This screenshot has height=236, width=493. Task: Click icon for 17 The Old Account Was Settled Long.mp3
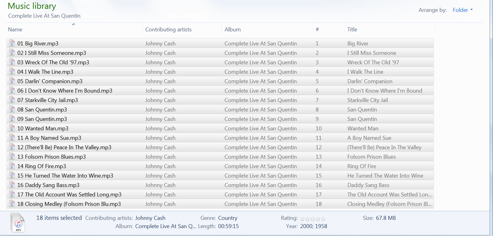(12, 194)
